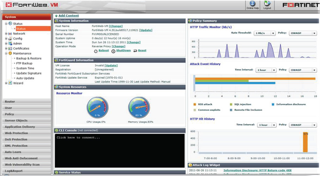
Task: Click the Information disclosure blue legend swatch
Action: coord(273,105)
